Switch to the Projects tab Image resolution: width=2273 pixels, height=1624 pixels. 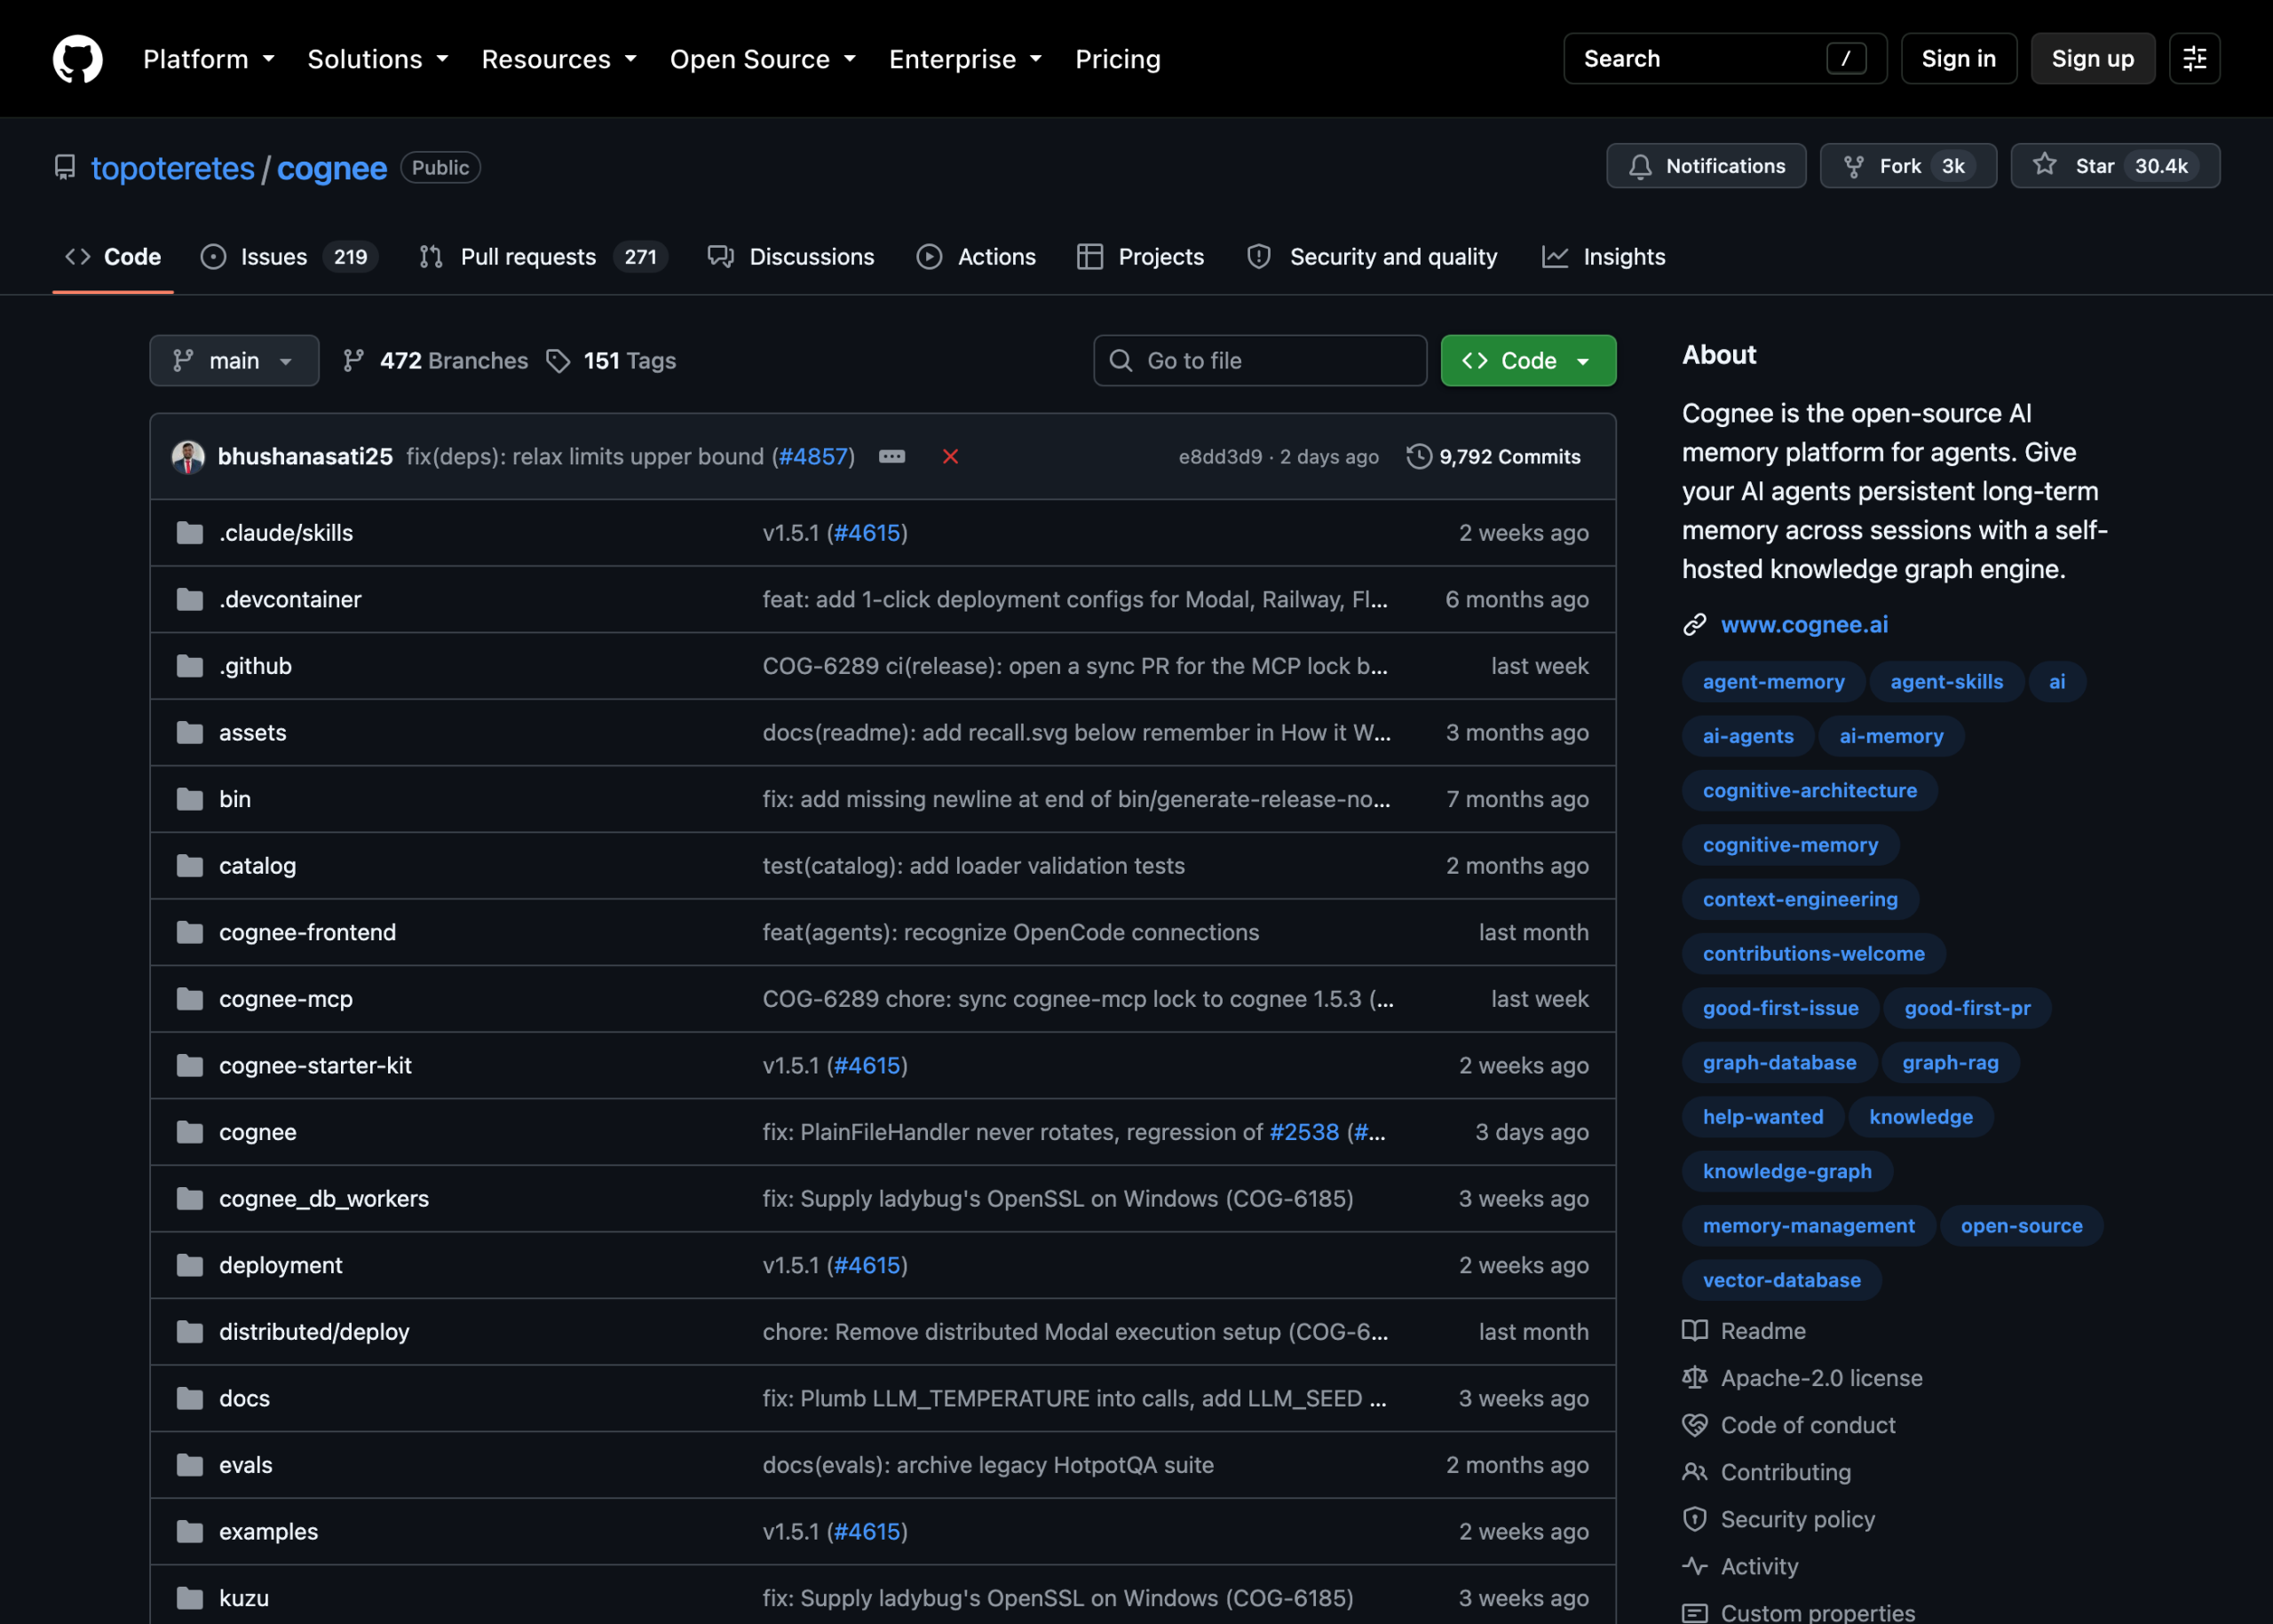(x=1141, y=257)
